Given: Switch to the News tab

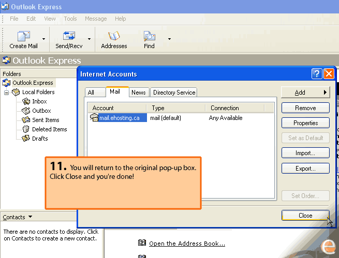Looking at the screenshot, I should 138,93.
